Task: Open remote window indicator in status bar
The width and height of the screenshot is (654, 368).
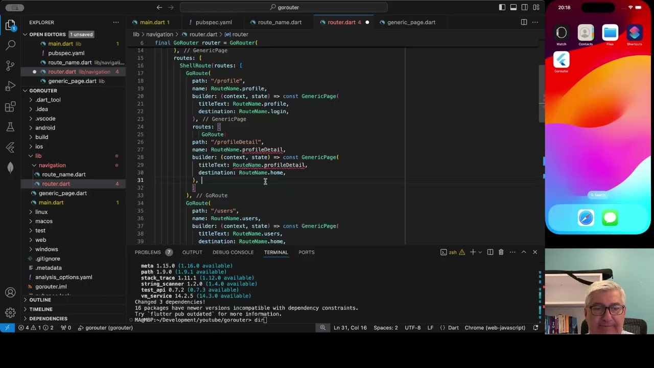Action: point(7,328)
